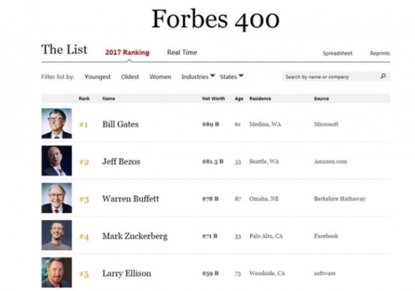Sort by Rank column header

(x=84, y=98)
